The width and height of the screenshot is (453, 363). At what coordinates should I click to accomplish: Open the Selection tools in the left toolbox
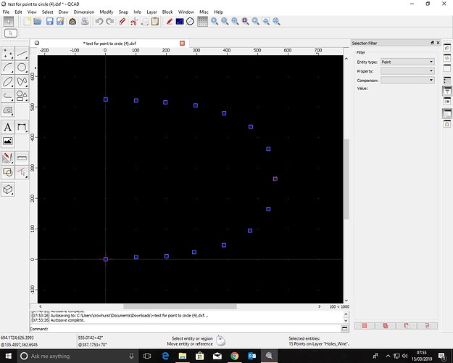(x=22, y=172)
